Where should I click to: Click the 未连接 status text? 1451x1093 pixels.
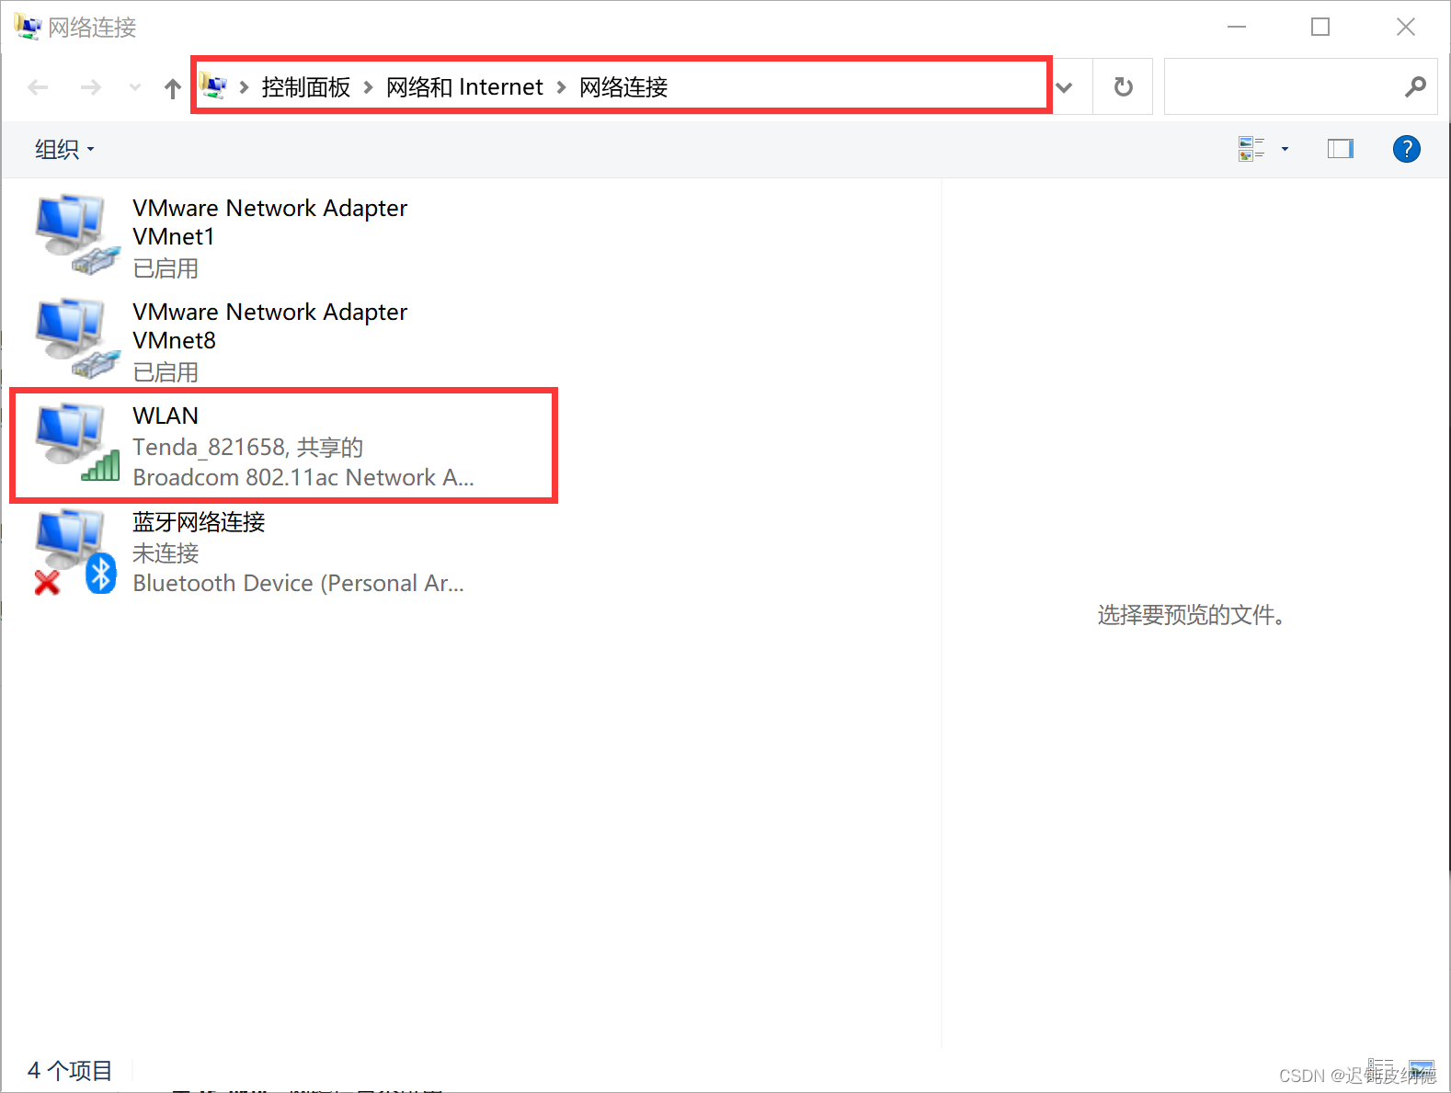coord(166,552)
